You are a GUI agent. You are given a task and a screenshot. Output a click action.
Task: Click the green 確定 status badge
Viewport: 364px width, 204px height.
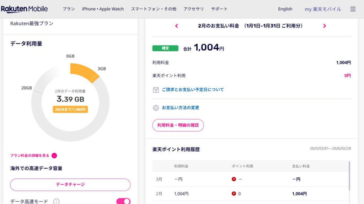point(165,48)
